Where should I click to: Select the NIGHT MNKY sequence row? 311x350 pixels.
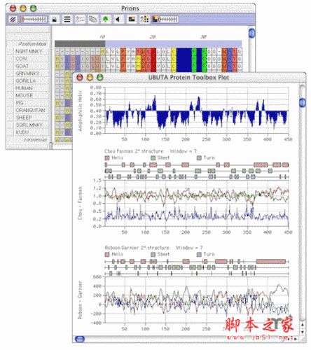29,51
